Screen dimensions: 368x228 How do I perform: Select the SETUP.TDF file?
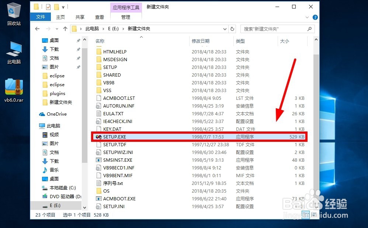[115, 145]
